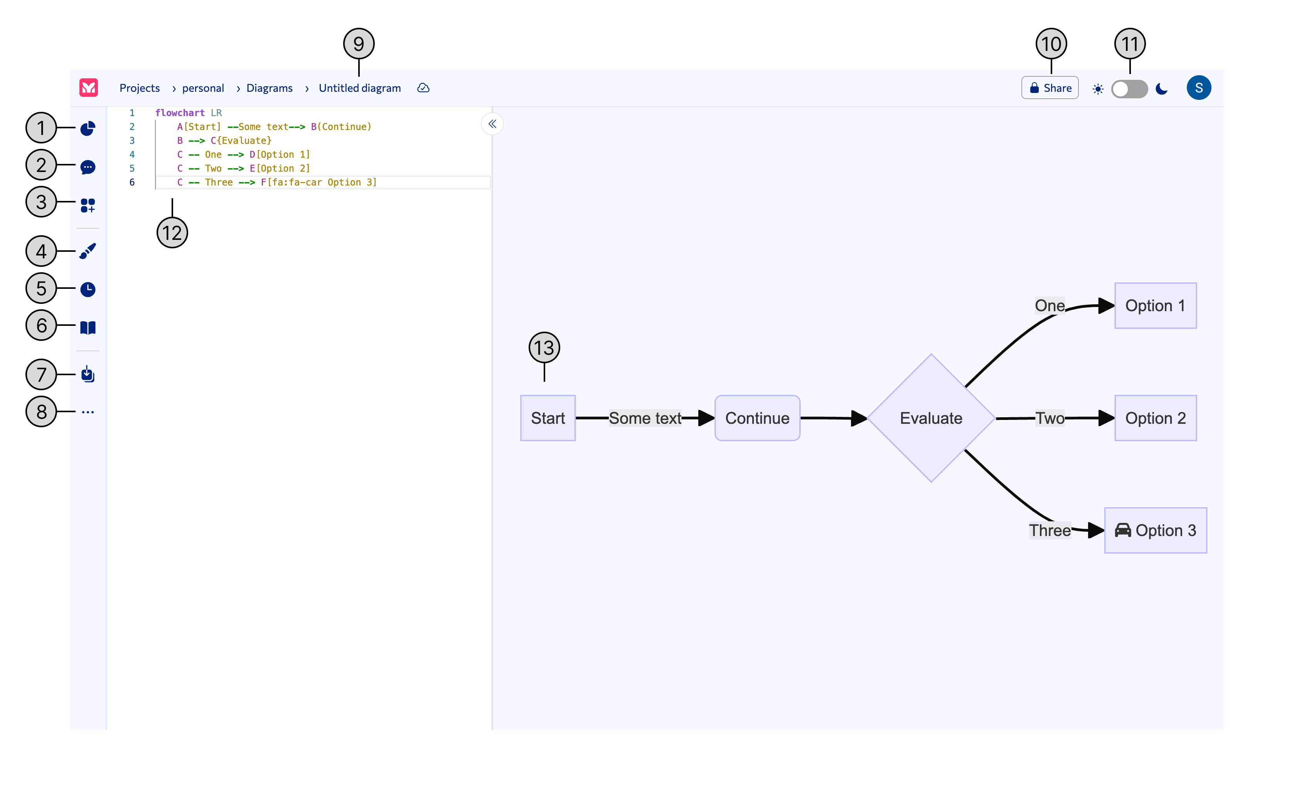1294x799 pixels.
Task: Open Diagrams breadcrumb item
Action: (x=270, y=88)
